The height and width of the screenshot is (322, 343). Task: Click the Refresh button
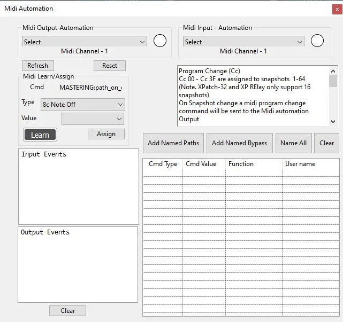[38, 66]
